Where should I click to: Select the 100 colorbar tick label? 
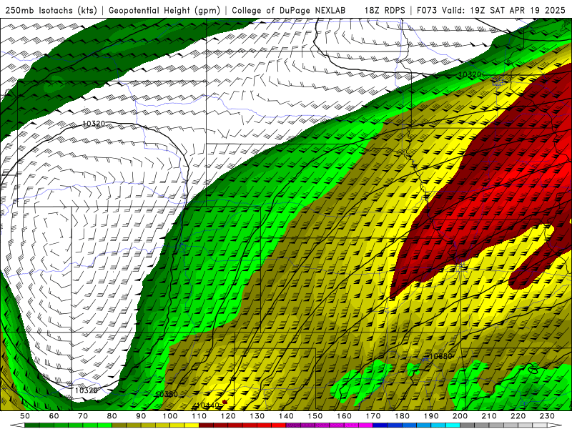pos(170,416)
